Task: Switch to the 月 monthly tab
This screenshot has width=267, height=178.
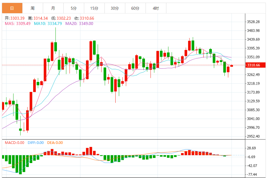Action: (x=53, y=8)
